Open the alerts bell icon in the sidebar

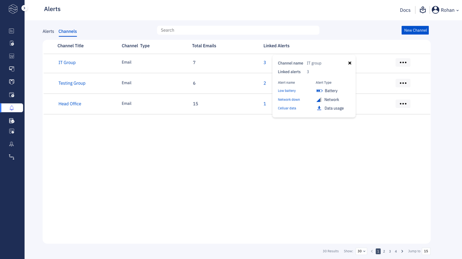12,108
